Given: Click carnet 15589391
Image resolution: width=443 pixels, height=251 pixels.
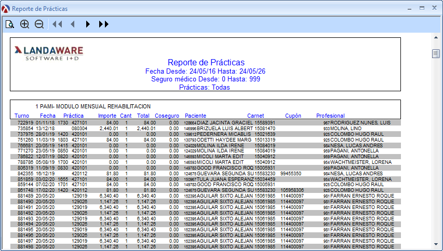Looking at the screenshot, I should click(265, 123).
